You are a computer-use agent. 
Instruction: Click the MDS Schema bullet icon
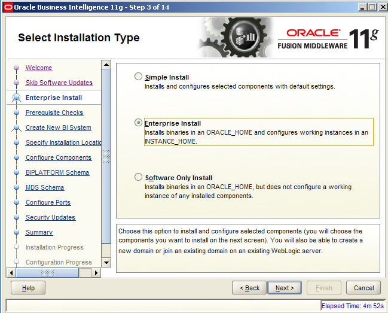(17, 187)
